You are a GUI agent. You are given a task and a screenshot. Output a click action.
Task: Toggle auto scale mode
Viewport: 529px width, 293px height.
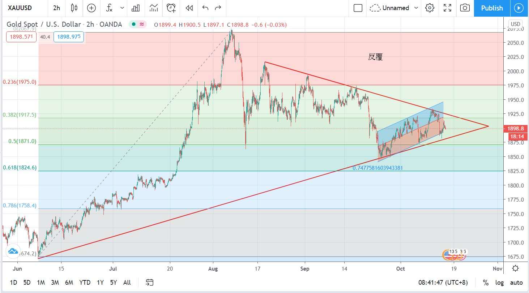click(x=516, y=283)
